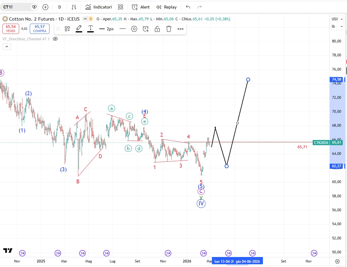The height and width of the screenshot is (267, 347).
Task: Toggle the lock on selected drawing
Action: [x=157, y=29]
